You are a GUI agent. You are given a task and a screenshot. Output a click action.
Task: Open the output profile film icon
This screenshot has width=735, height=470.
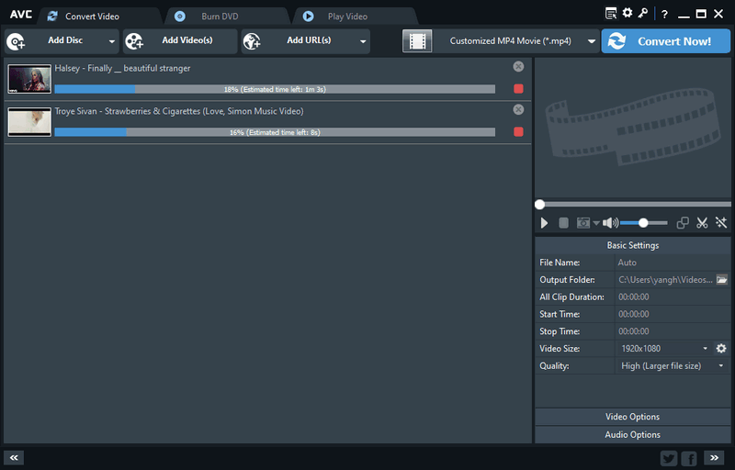click(417, 41)
